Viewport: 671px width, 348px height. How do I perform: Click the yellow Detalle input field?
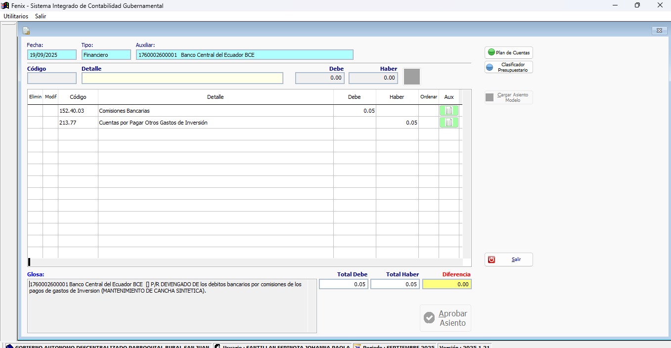(182, 78)
